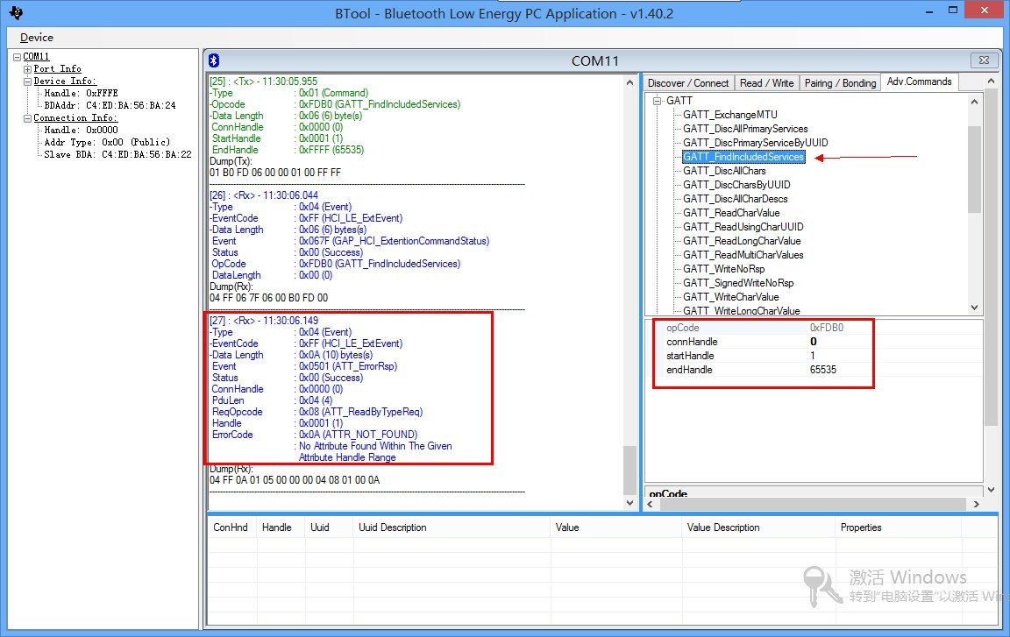The width and height of the screenshot is (1010, 637).
Task: Select BDAddr C4:ED:BA:56:BA:24 entry
Action: click(110, 105)
